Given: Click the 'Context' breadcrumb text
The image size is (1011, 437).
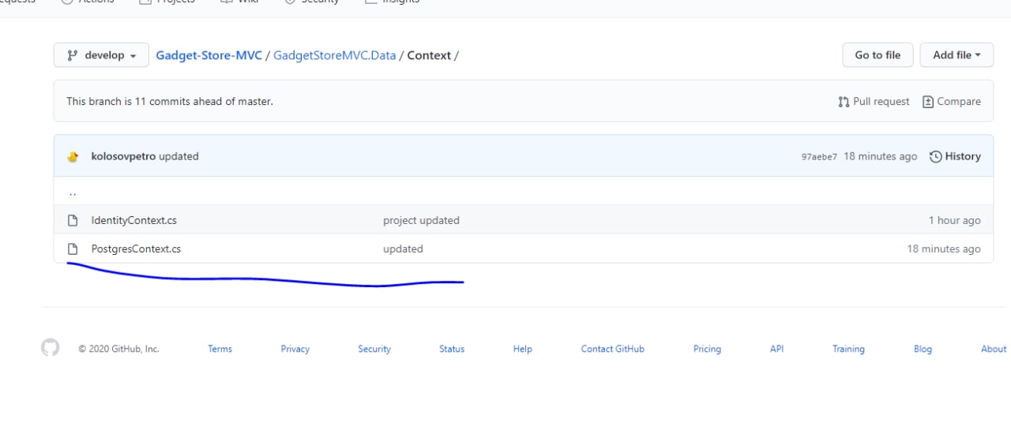Looking at the screenshot, I should point(429,55).
